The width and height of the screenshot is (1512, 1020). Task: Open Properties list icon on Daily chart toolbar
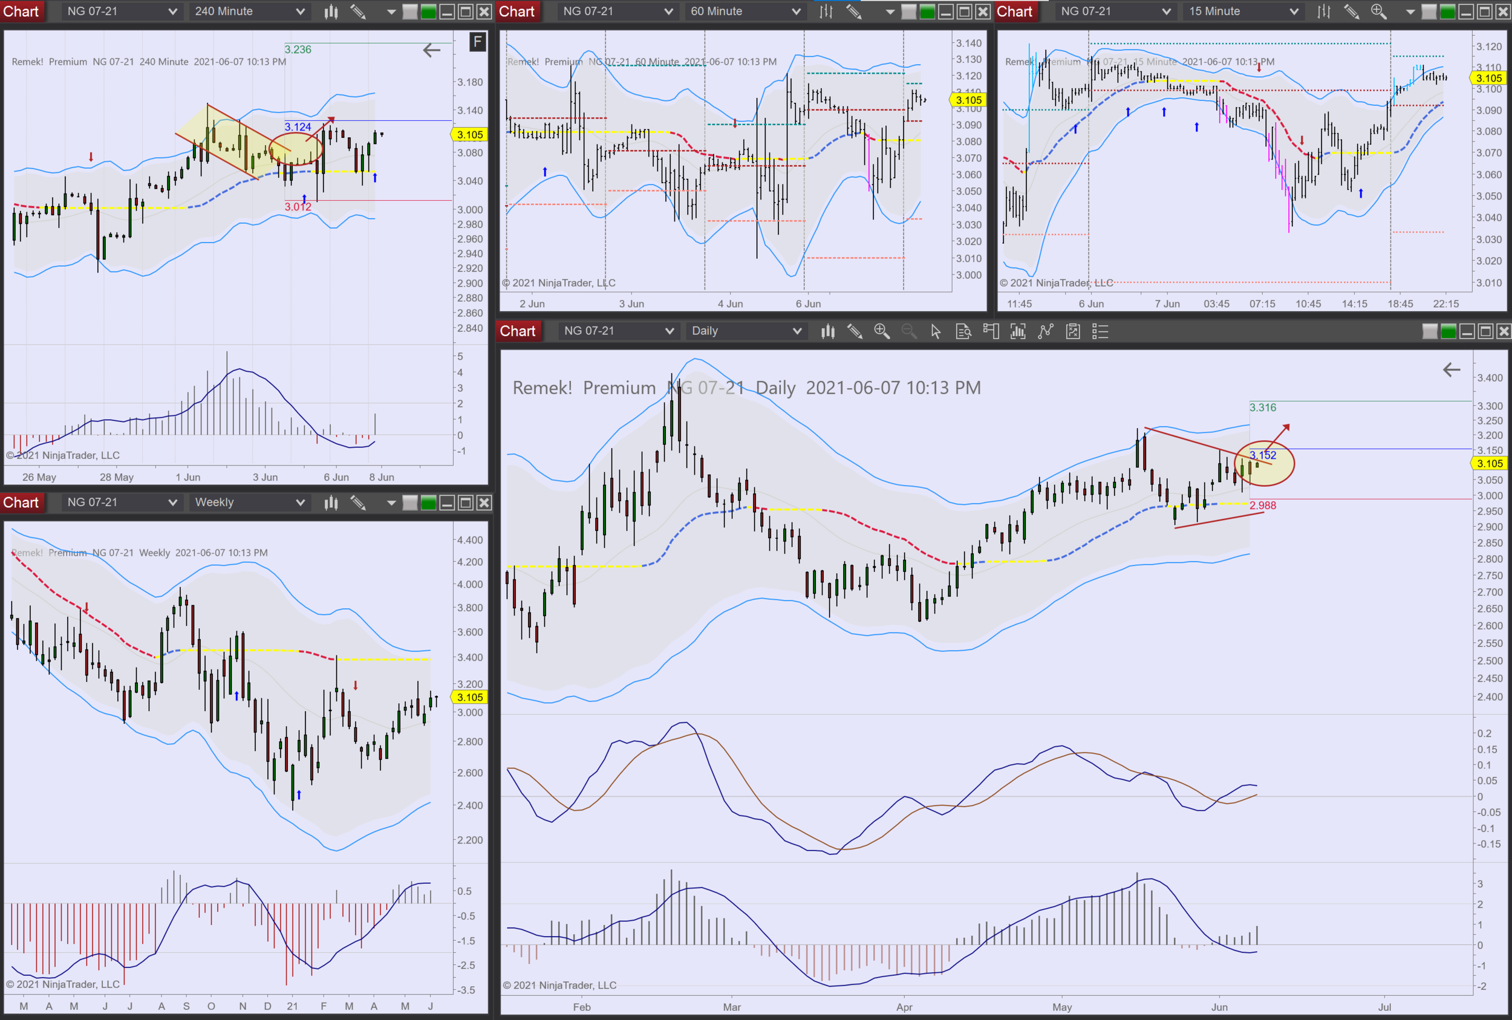[x=1100, y=331]
